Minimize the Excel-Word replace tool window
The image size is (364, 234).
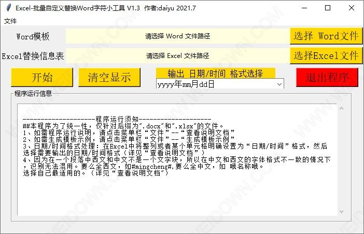click(304, 8)
